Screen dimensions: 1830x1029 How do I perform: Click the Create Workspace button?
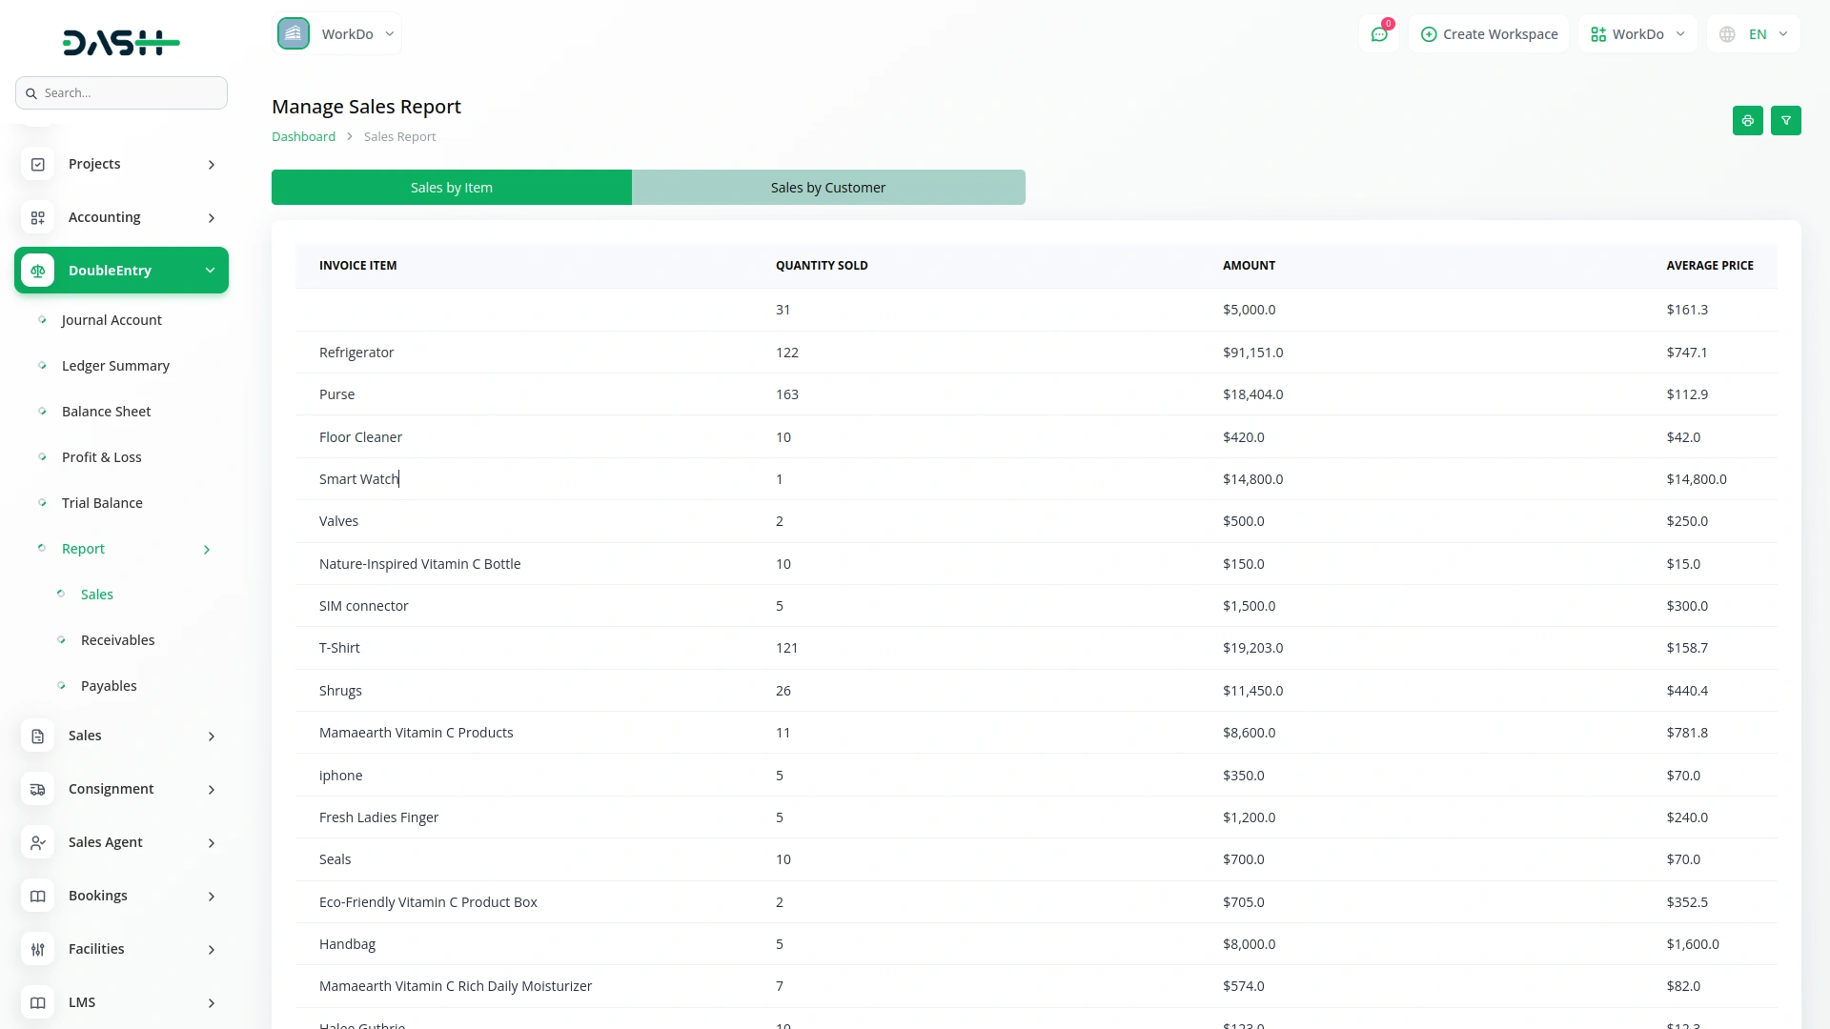click(x=1489, y=34)
